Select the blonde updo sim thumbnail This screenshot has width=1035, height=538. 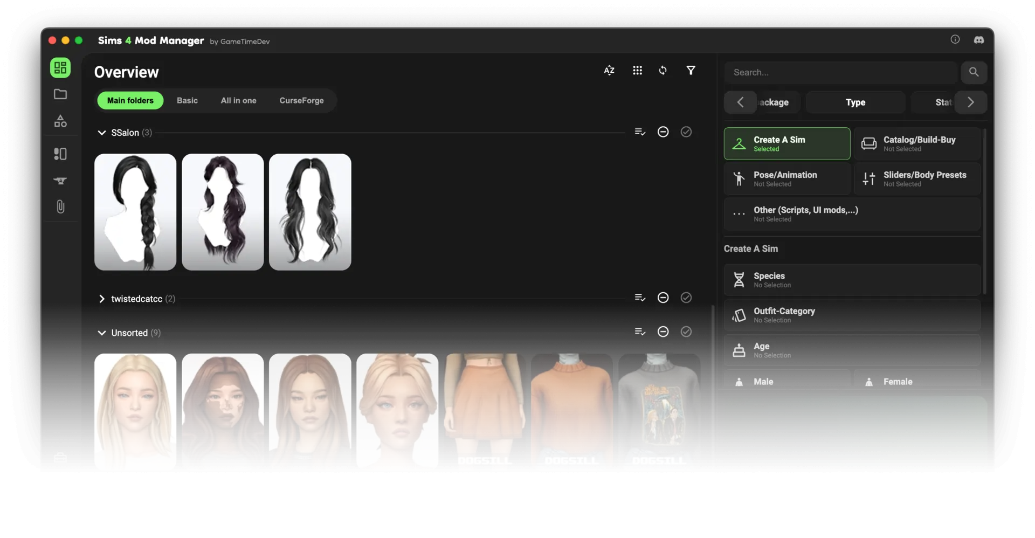pyautogui.click(x=397, y=411)
